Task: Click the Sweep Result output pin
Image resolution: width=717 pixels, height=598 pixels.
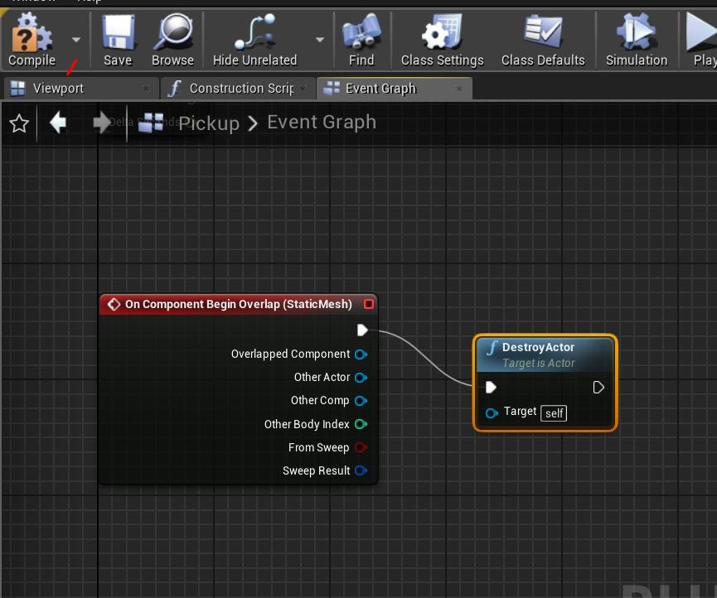Action: [x=361, y=470]
